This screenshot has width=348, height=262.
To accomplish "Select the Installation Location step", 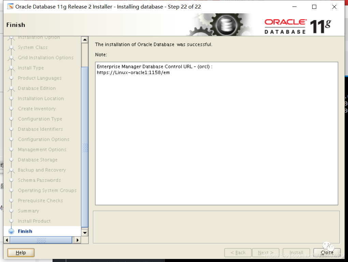I will point(41,98).
